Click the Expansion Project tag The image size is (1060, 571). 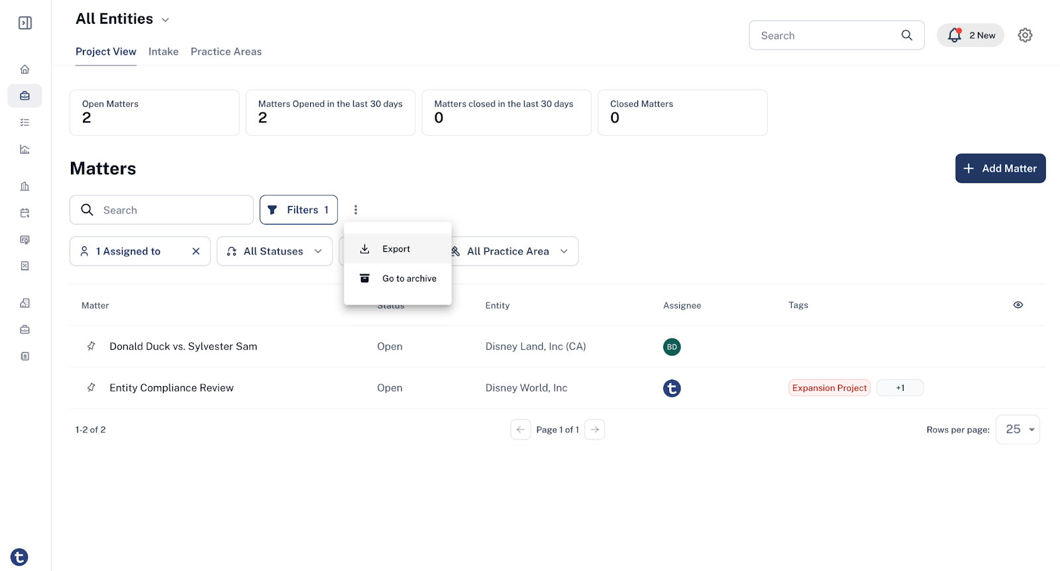(829, 388)
